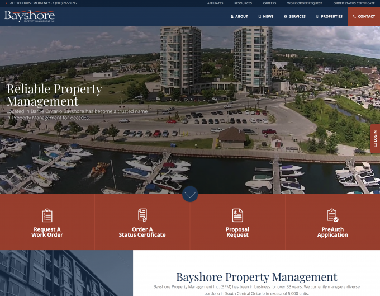Visit the Careers link
The image size is (380, 296).
coord(269,3)
